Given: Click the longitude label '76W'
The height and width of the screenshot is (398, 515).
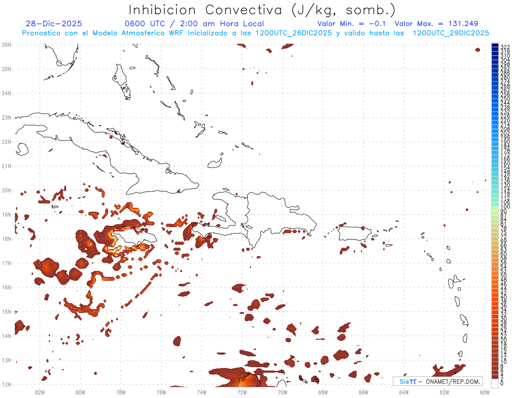Looking at the screenshot, I should pyautogui.click(x=161, y=392).
